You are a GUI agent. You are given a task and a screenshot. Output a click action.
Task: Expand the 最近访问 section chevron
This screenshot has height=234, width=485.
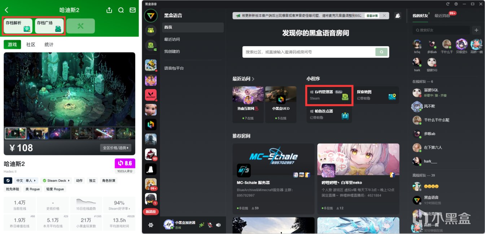click(x=253, y=79)
